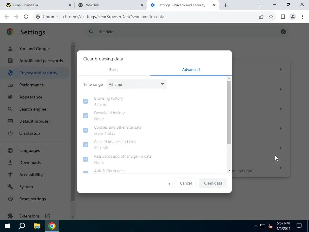Open Autofill and passwords settings
The width and height of the screenshot is (309, 232).
(34, 61)
